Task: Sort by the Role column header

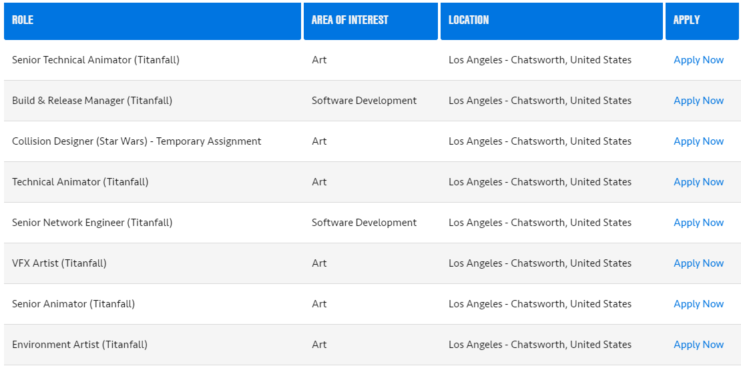Action: point(23,20)
